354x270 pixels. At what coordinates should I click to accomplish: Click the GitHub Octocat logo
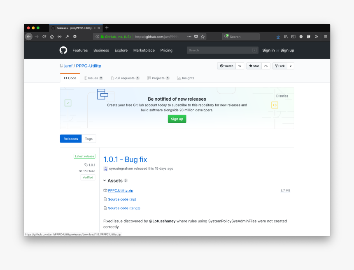(63, 50)
